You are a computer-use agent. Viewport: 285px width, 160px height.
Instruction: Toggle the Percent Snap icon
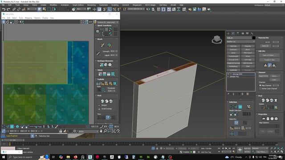point(114,9)
